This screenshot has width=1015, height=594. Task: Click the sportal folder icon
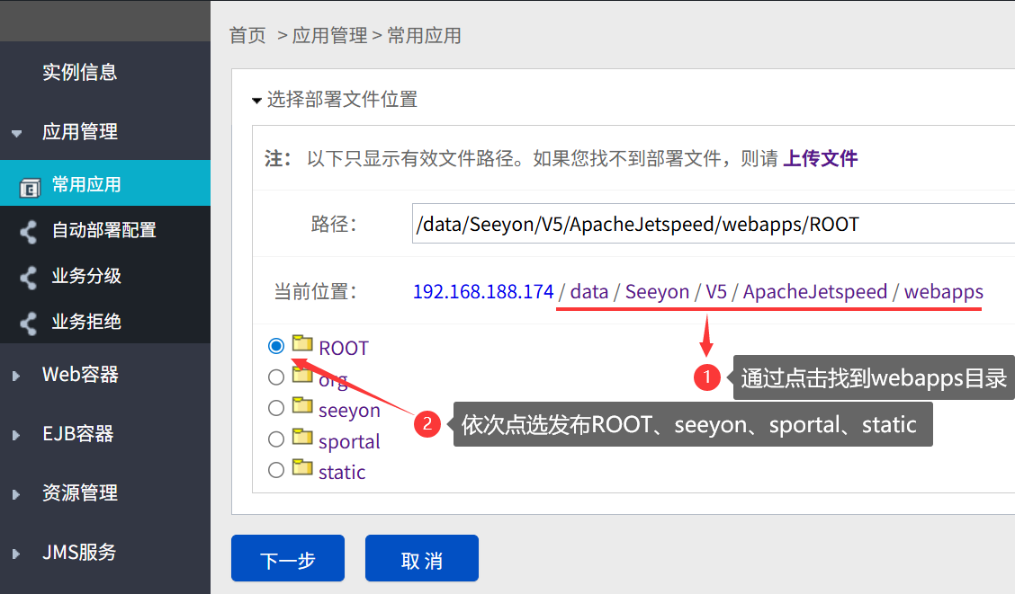[x=302, y=436]
